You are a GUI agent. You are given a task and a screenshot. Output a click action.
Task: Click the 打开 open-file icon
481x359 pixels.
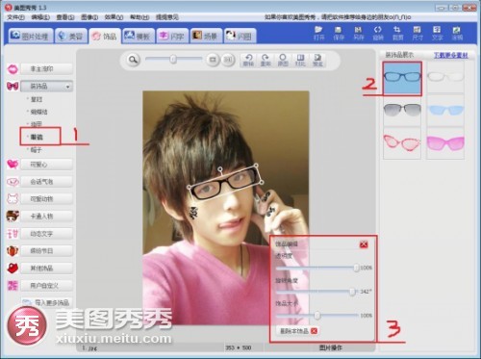pyautogui.click(x=318, y=30)
